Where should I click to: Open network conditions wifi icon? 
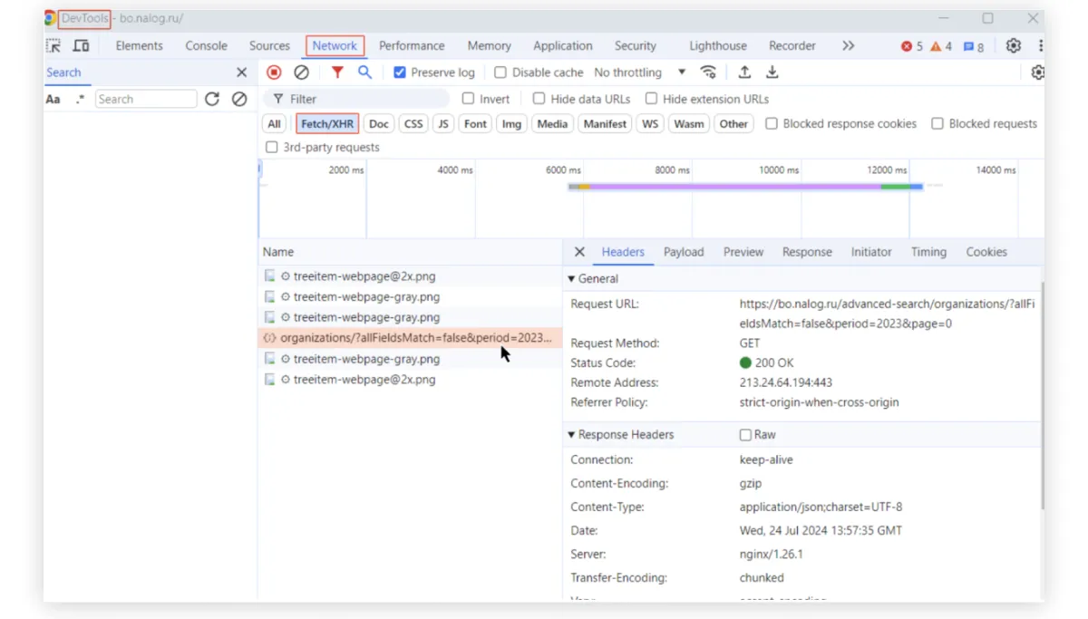coord(708,73)
